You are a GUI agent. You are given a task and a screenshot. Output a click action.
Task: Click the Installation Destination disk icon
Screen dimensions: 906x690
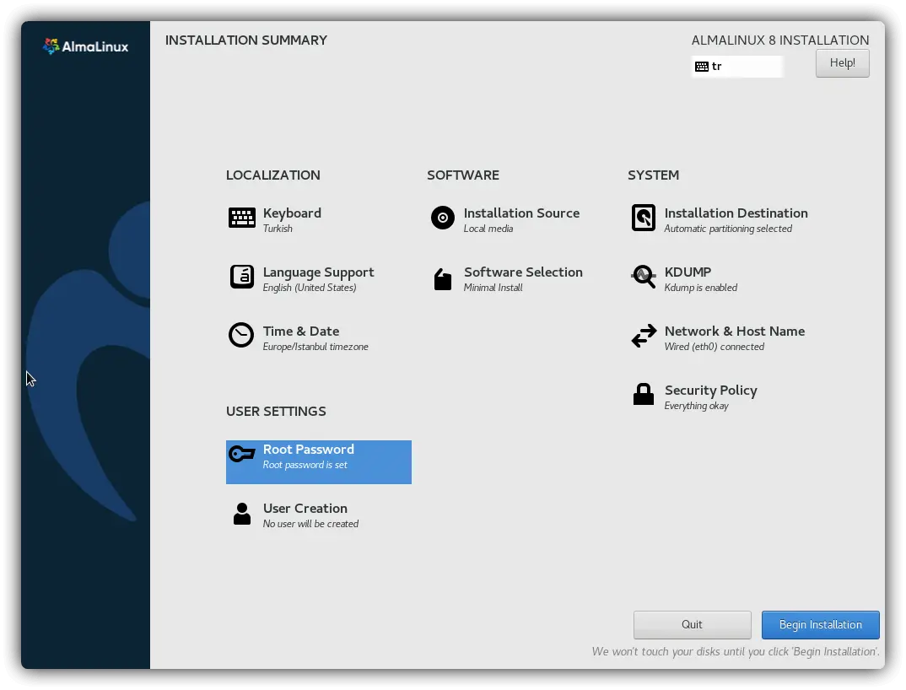pos(643,218)
